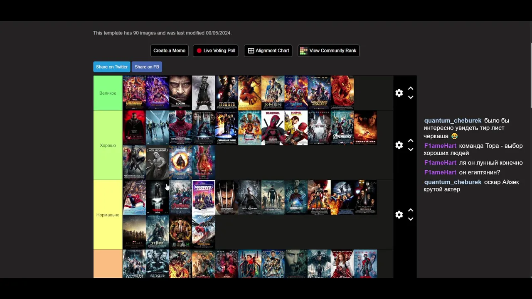
Task: Select The Wolverine poster in Нормально row
Action: (250, 197)
